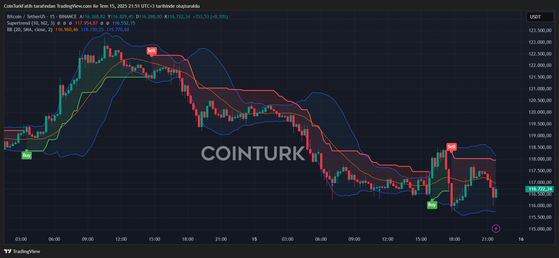Select the 120.500,00 price axis label

click(540, 100)
